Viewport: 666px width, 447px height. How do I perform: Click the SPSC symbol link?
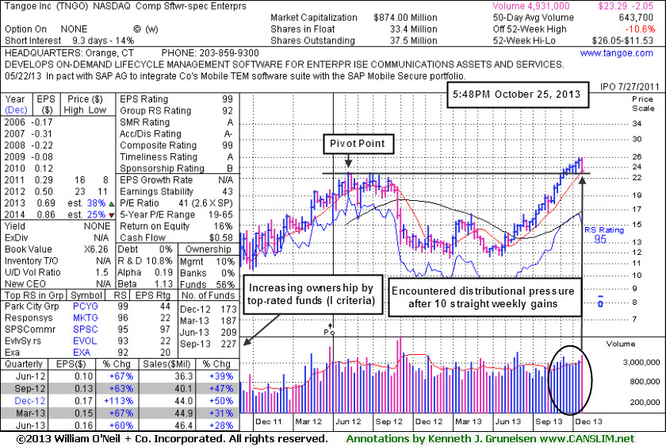[86, 329]
